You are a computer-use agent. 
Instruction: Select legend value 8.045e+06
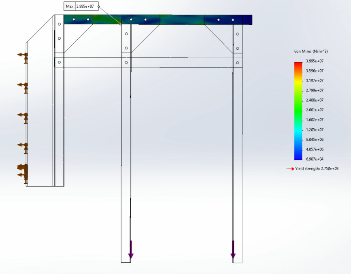coord(315,140)
